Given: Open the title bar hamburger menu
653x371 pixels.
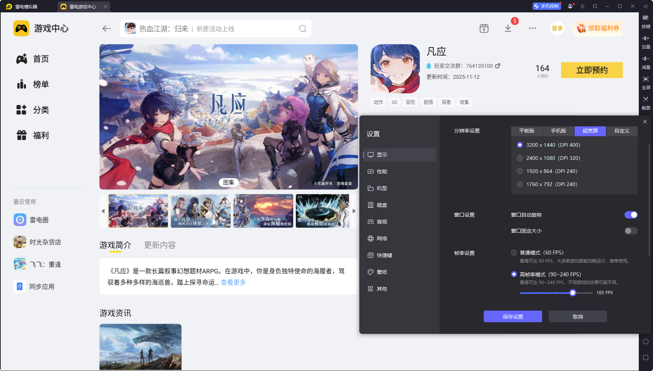Looking at the screenshot, I should [x=583, y=6].
